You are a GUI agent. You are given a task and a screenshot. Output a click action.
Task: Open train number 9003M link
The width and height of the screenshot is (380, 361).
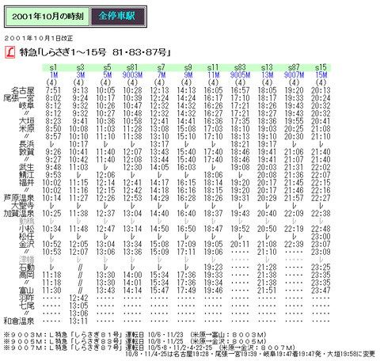[132, 75]
